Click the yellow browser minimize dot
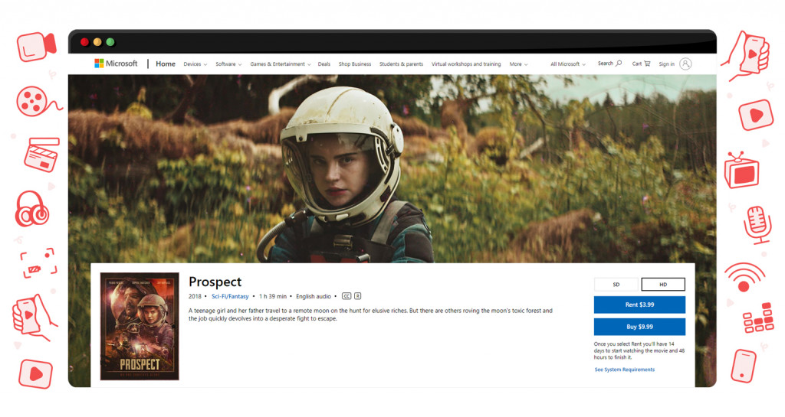 click(x=97, y=42)
